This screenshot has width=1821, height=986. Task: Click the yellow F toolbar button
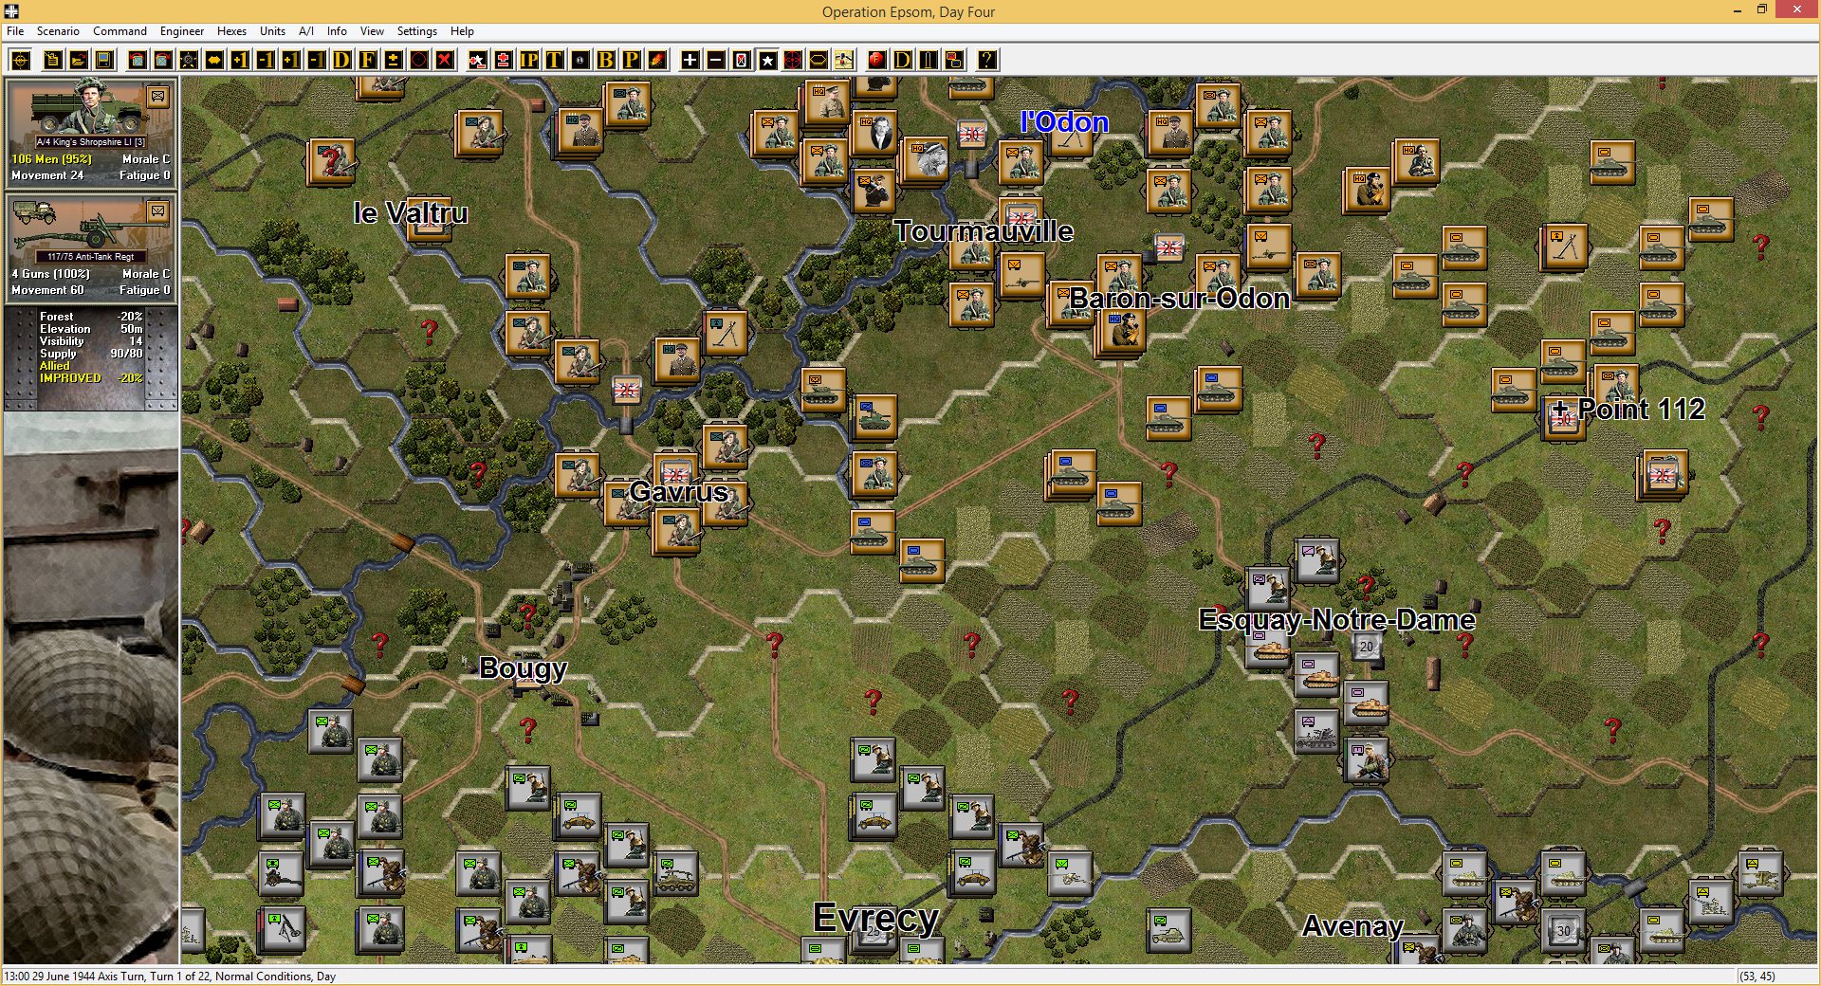(x=368, y=61)
